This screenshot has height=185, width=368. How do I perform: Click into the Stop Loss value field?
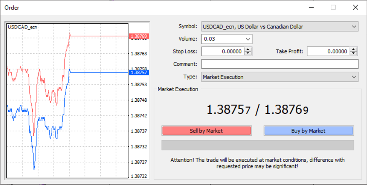coord(223,51)
